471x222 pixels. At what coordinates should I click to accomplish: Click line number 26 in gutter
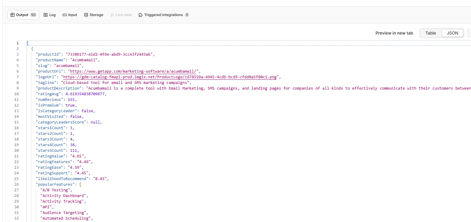click(16, 185)
